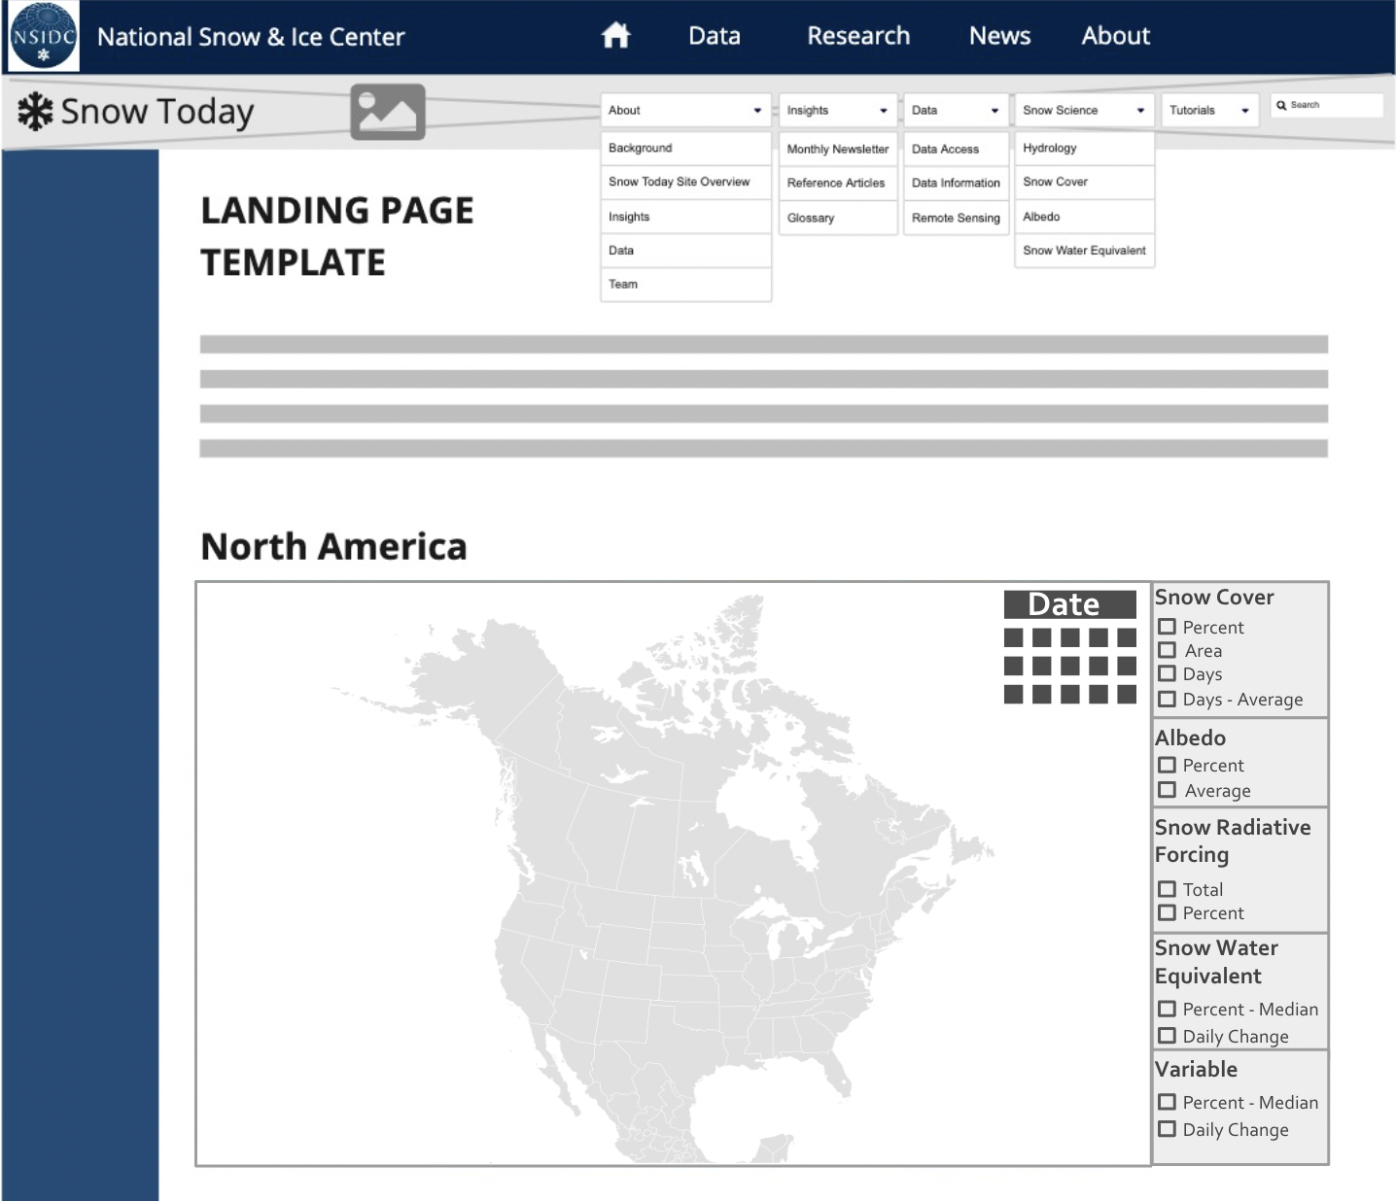Choose Monthly Newsletter menu entry
The width and height of the screenshot is (1396, 1201).
[x=837, y=149]
